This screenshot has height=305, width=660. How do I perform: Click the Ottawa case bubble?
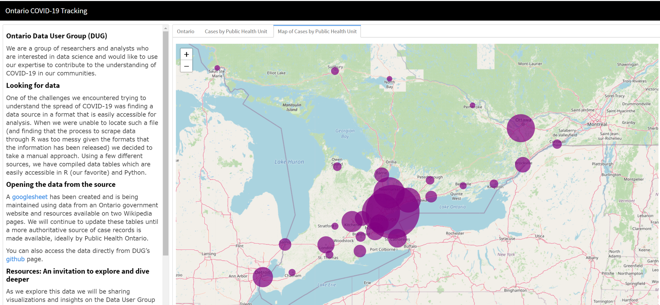(x=520, y=128)
